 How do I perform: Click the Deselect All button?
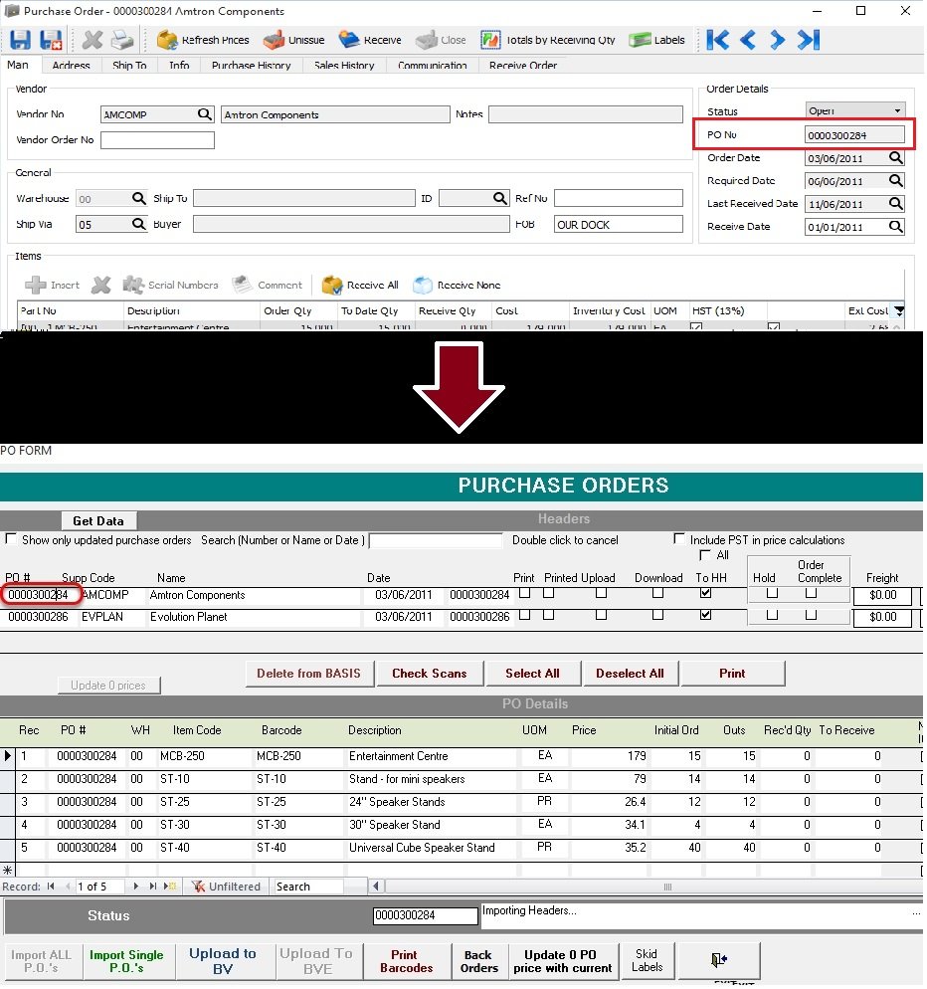pos(630,675)
